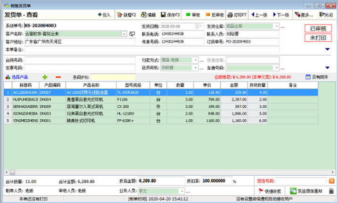Click the 发送微信通知 button
This screenshot has width=338, height=203.
click(x=306, y=191)
